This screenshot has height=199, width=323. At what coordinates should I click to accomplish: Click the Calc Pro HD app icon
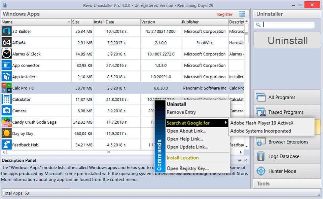coord(6,88)
